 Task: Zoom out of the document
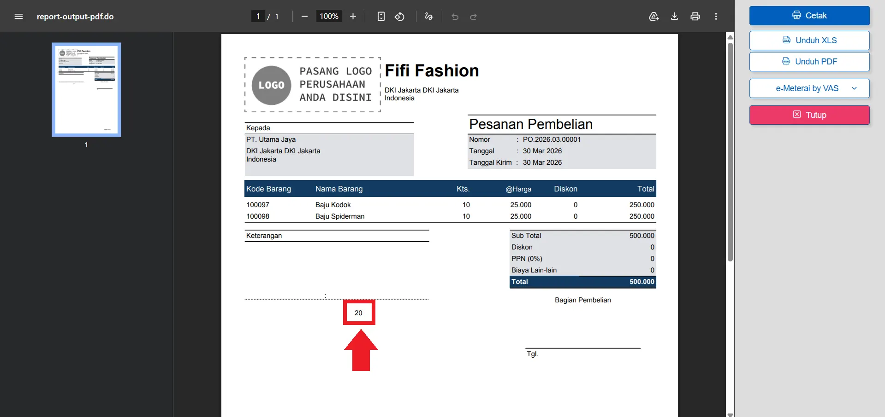[304, 16]
